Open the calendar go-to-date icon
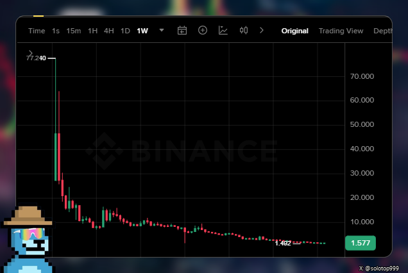This screenshot has height=273, width=408. (x=182, y=30)
